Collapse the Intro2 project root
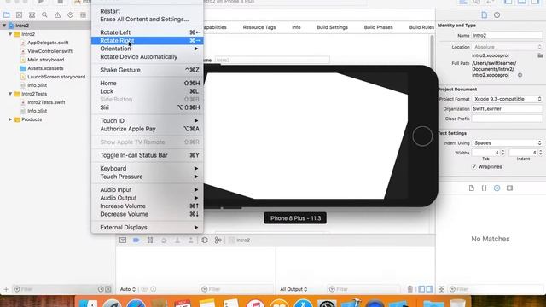The height and width of the screenshot is (307, 546). (4, 26)
